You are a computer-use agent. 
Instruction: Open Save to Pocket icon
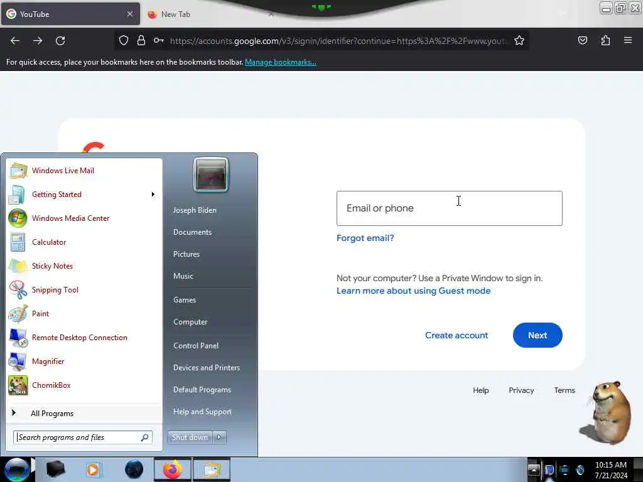[x=582, y=41]
